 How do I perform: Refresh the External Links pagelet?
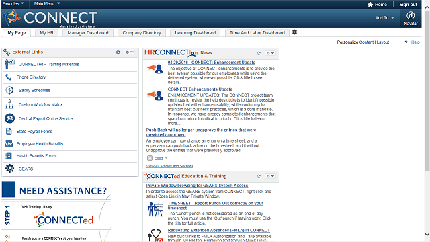coord(118,52)
